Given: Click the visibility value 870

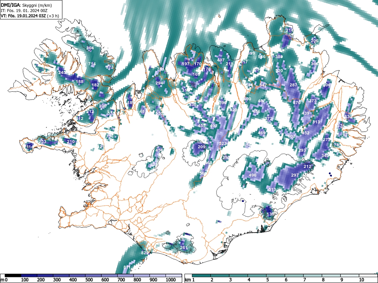Looking at the screenshot, I should coord(297,103).
